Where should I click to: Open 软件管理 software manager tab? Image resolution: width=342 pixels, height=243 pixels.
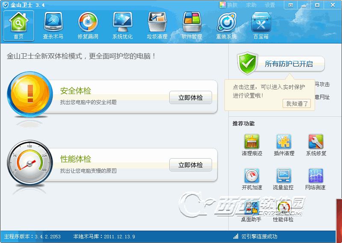(x=192, y=26)
